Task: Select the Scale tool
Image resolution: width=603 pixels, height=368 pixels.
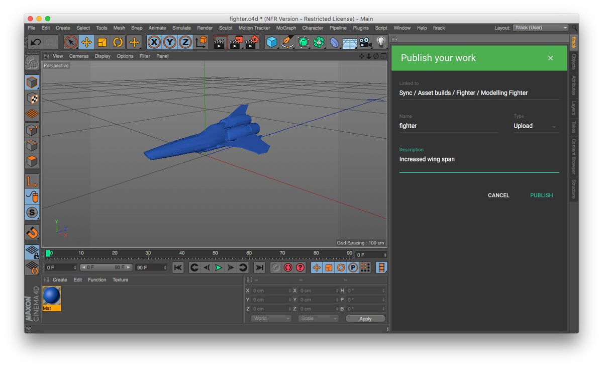Action: tap(102, 42)
